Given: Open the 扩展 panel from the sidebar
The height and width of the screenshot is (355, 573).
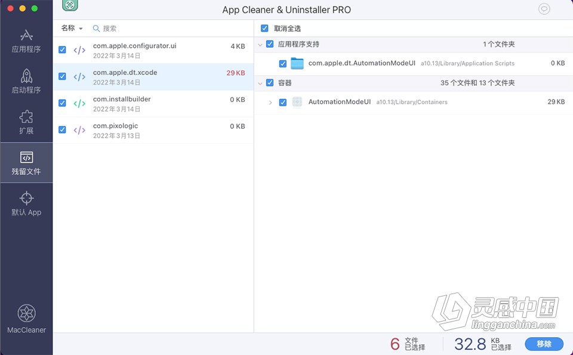Looking at the screenshot, I should (26, 121).
